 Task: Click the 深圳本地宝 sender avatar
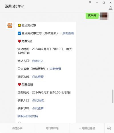click(x=10, y=25)
